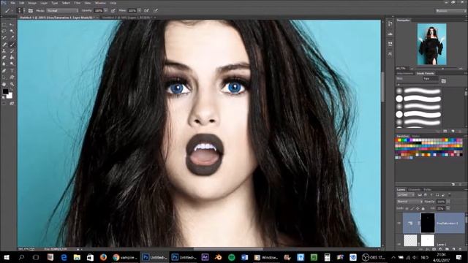This screenshot has width=468, height=263.
Task: Select the Dodge tool
Action: point(12,64)
